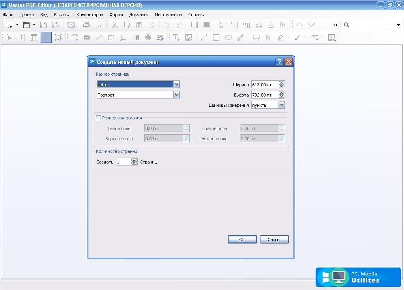Click the Save As icon with pencil
Viewport: 404px width, 290px height.
click(55, 25)
